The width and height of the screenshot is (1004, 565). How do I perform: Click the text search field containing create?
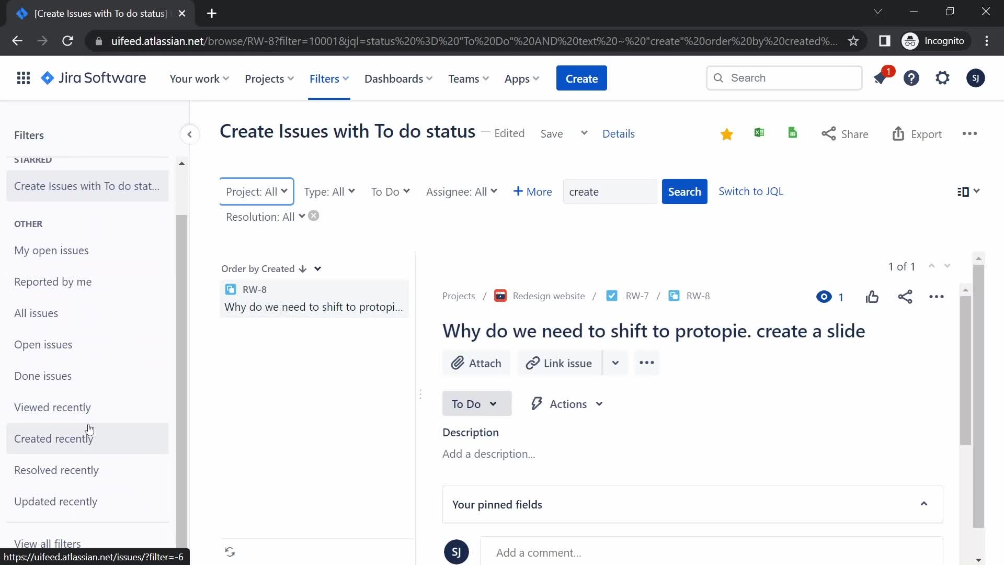pyautogui.click(x=610, y=191)
